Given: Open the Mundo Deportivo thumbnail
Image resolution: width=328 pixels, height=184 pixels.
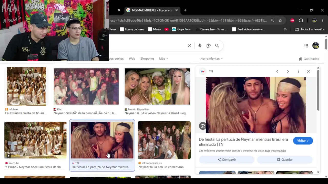Looking at the screenshot, I should coord(157,86).
